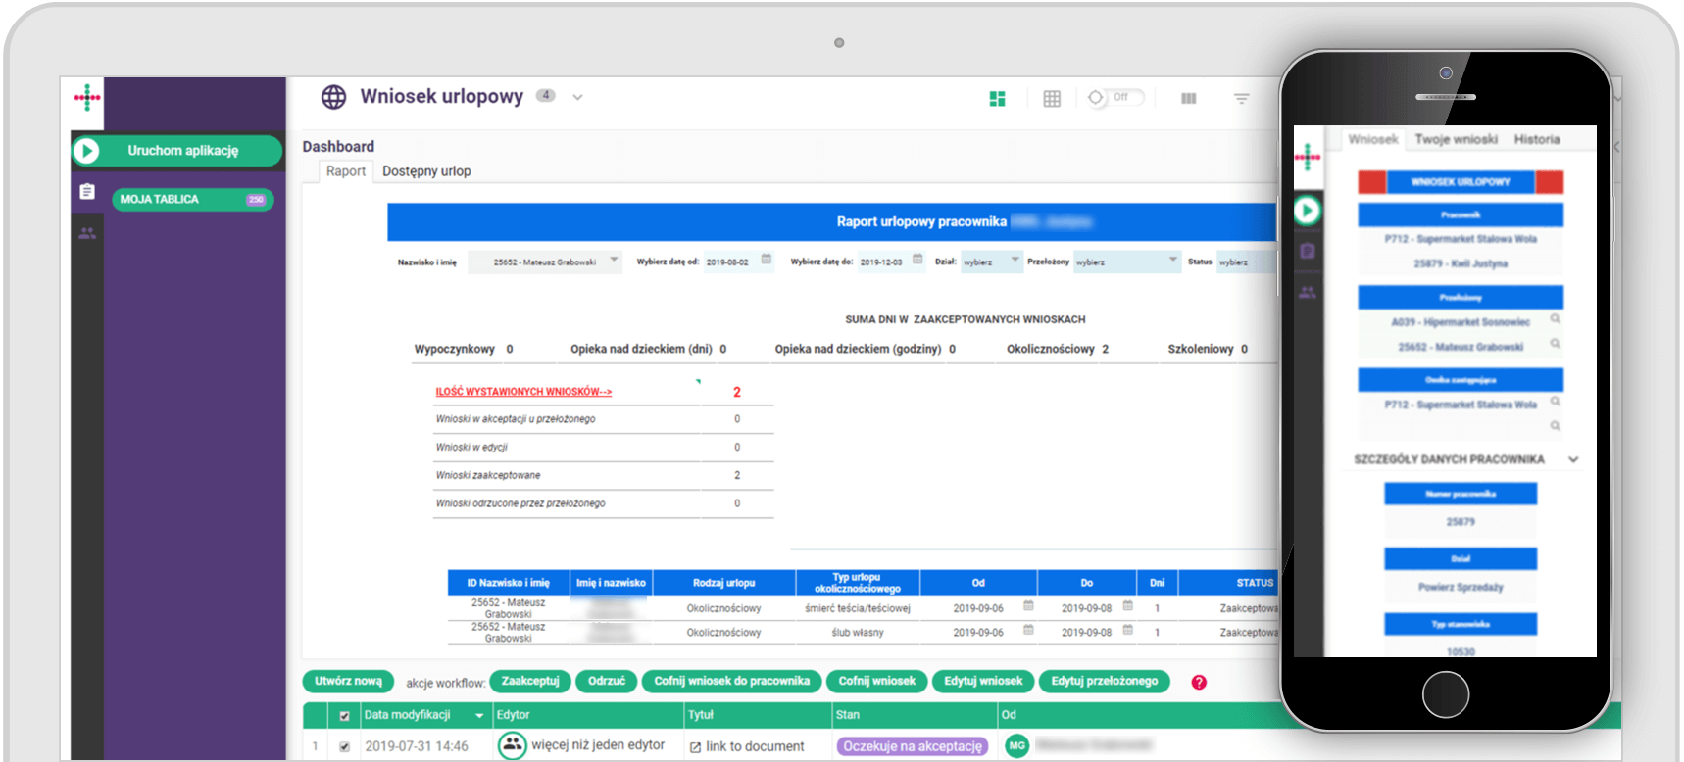Open the Twoje wnioski tab on phone
Screen dimensions: 1684x762
[x=1456, y=139]
